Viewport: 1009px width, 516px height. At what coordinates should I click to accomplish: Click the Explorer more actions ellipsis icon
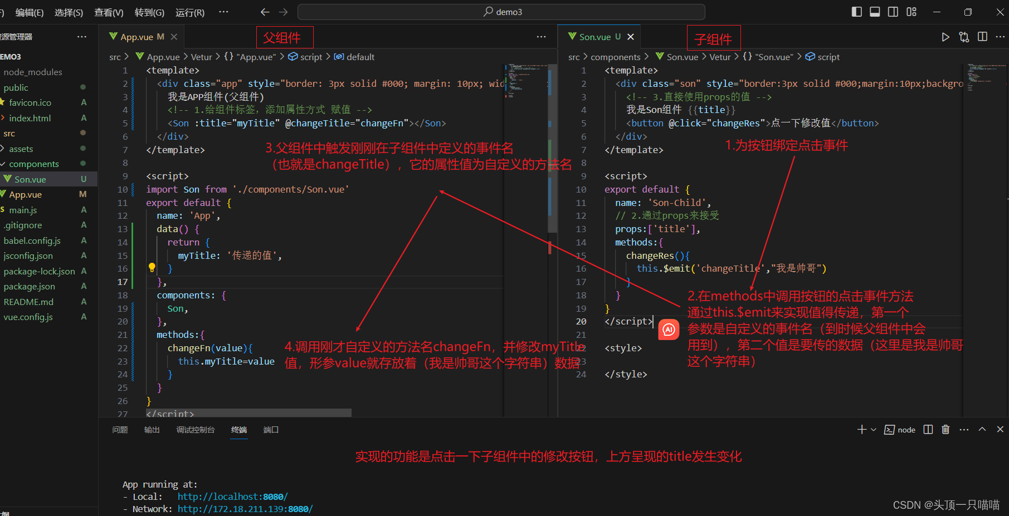click(82, 37)
